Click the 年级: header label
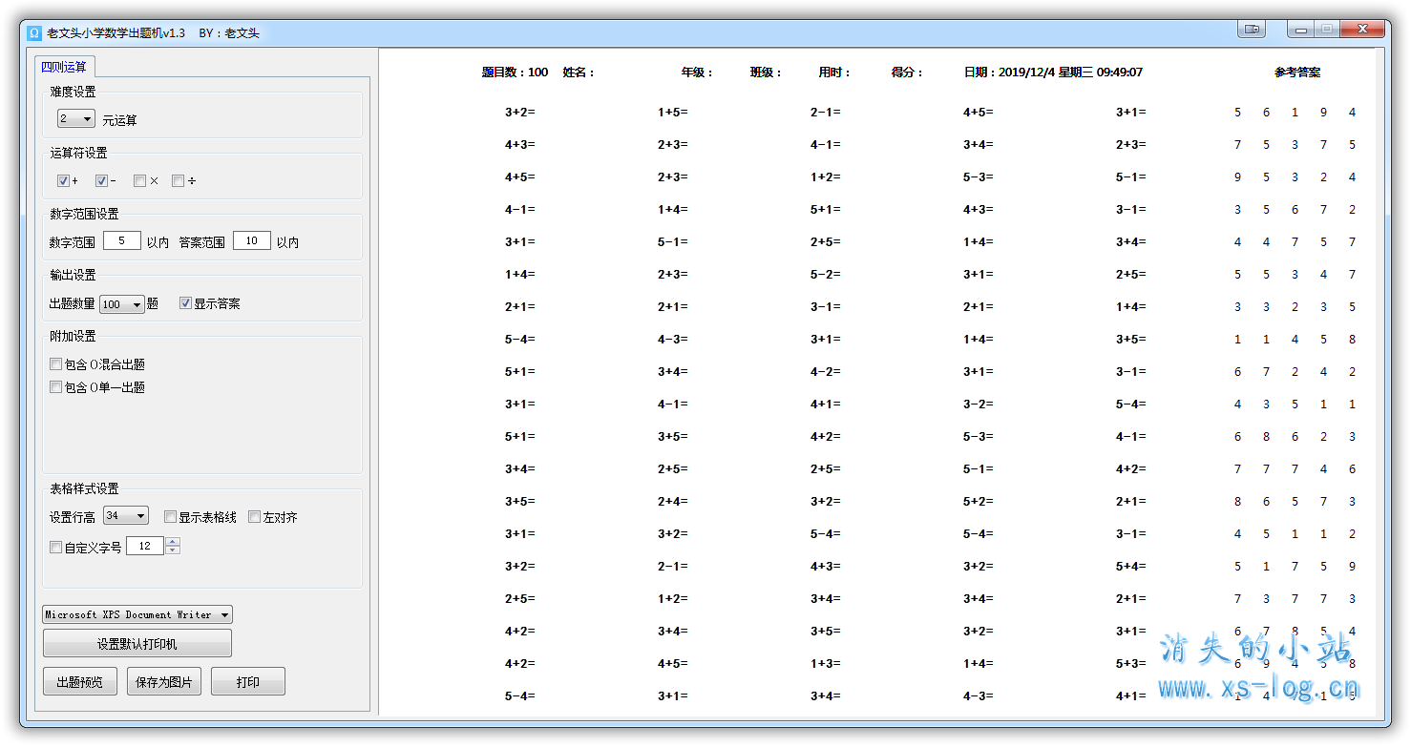This screenshot has height=747, width=1411. click(697, 73)
